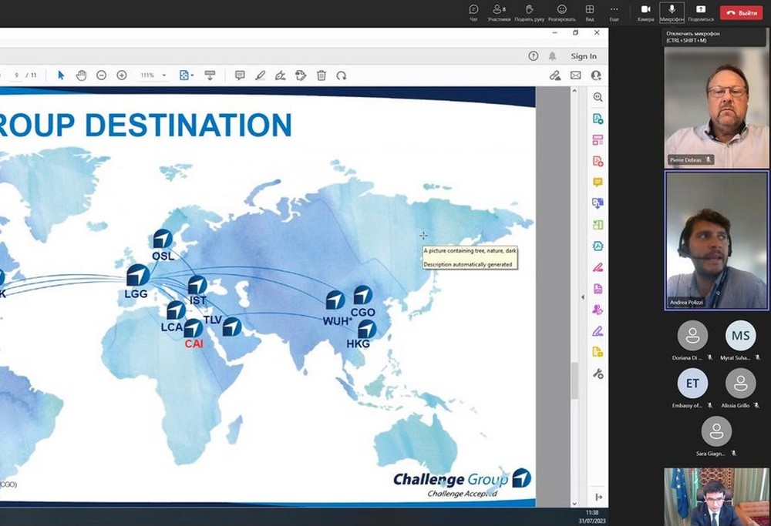This screenshot has height=526, width=771.
Task: Open the more options (Ещё) menu
Action: tap(614, 12)
